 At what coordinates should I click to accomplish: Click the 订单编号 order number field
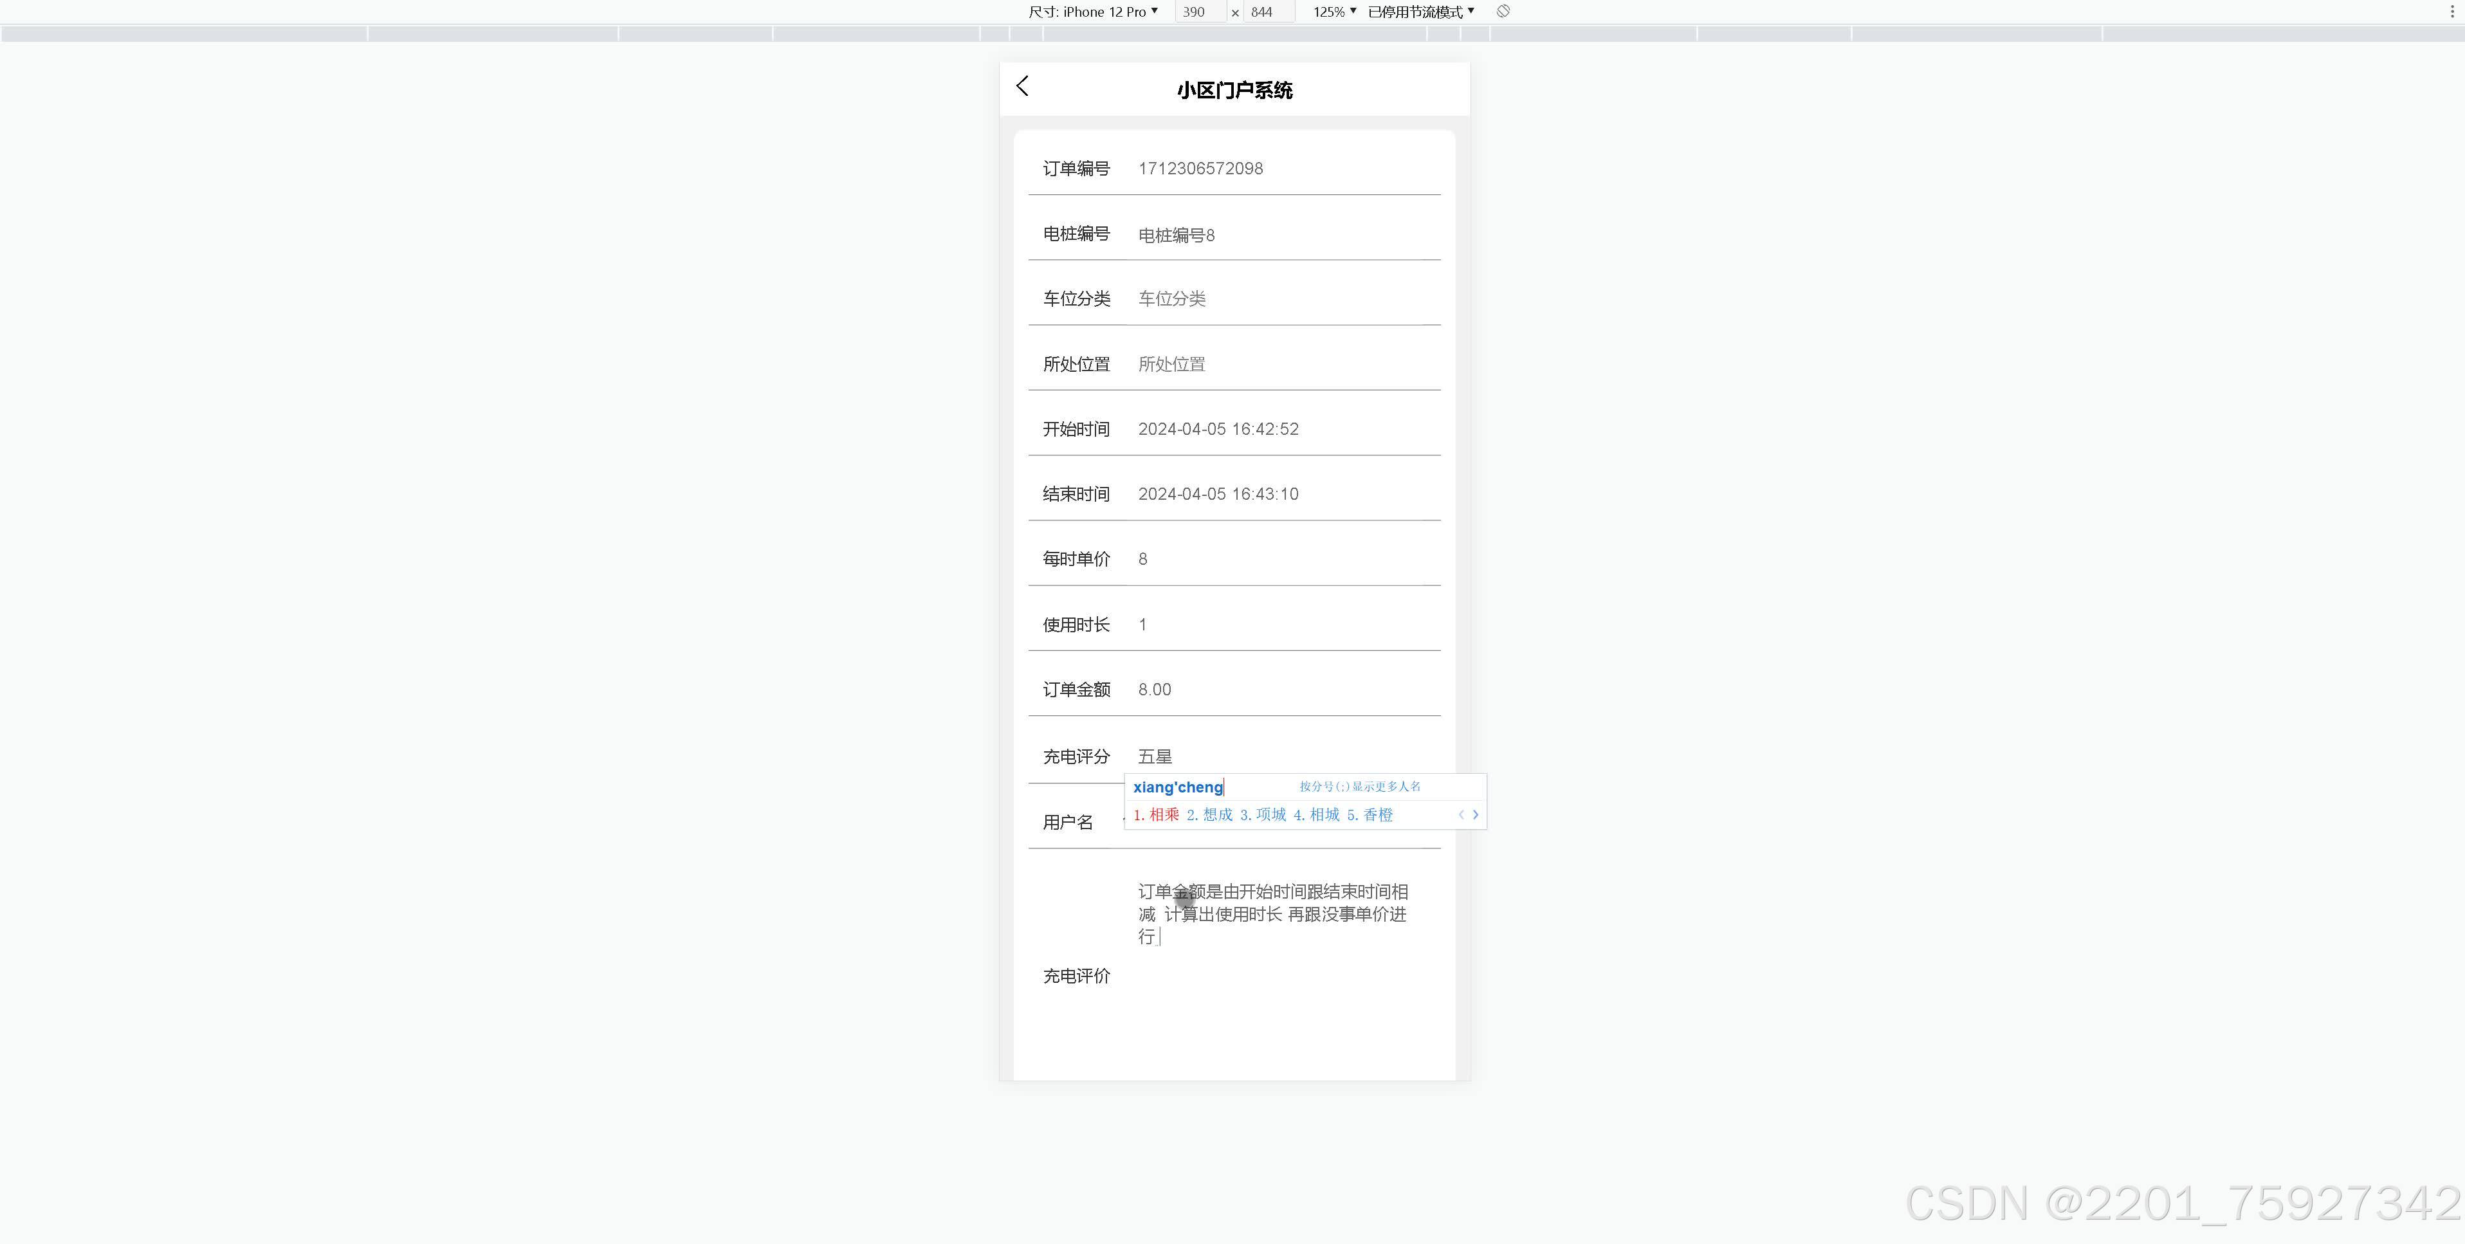pyautogui.click(x=1282, y=169)
